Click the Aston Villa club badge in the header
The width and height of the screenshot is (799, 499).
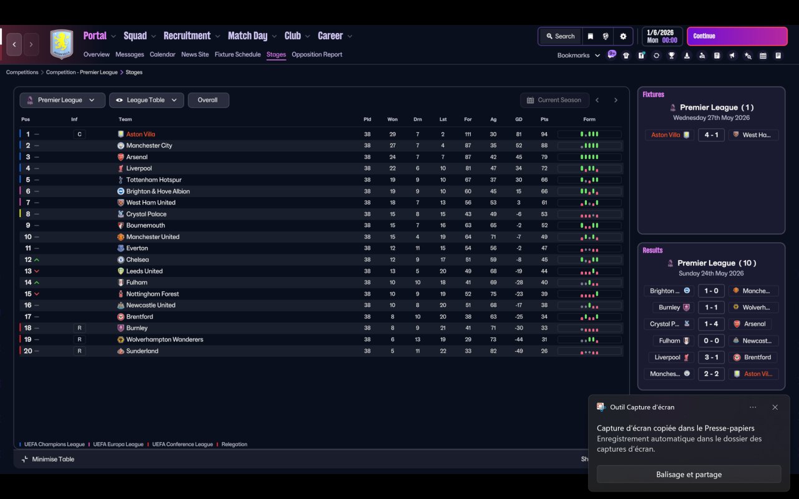coord(61,44)
